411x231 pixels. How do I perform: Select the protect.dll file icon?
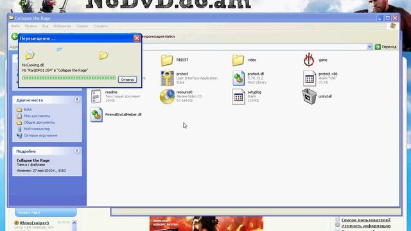238,78
